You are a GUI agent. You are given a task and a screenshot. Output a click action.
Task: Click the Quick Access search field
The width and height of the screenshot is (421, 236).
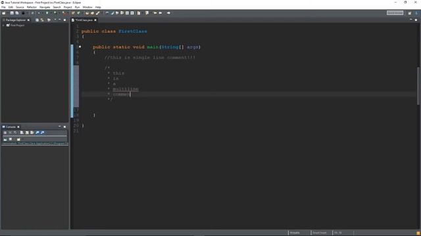(395, 13)
